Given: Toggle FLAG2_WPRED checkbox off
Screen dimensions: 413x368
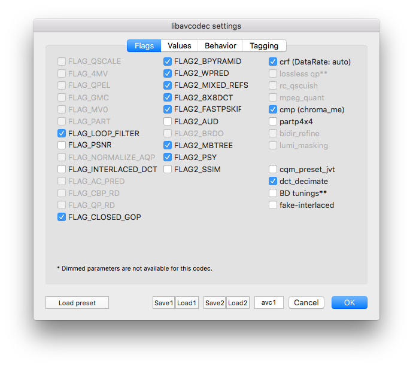Looking at the screenshot, I should coord(168,73).
